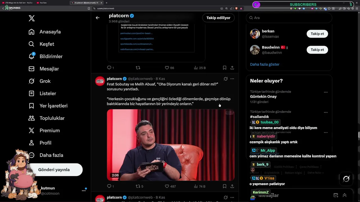Screen dimensions: 360x202
Task: Open Anasayfa in the sidebar
Action: pyautogui.click(x=45, y=32)
